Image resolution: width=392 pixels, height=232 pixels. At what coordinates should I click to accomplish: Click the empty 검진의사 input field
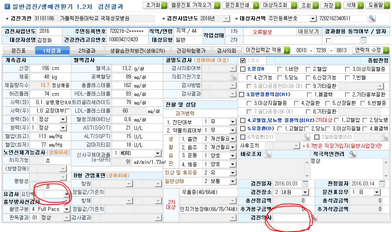tap(292, 218)
